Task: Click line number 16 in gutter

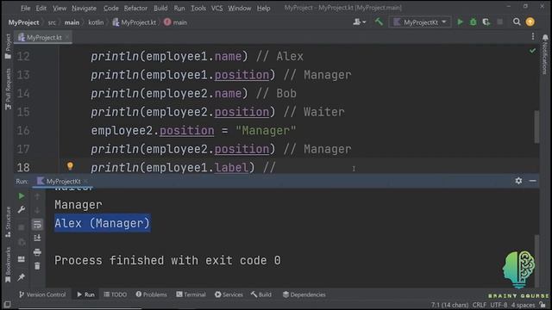Action: click(x=23, y=130)
